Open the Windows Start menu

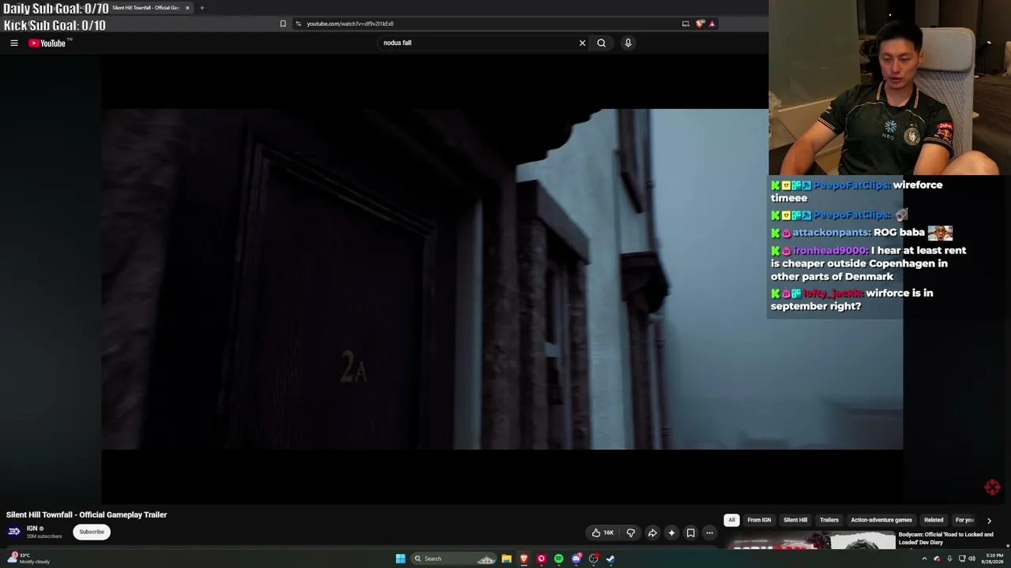tap(400, 559)
